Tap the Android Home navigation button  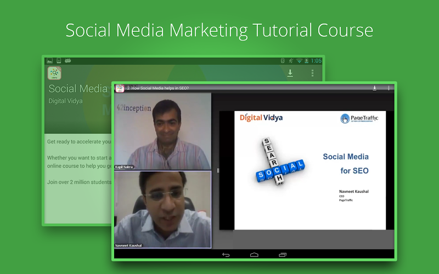[254, 255]
